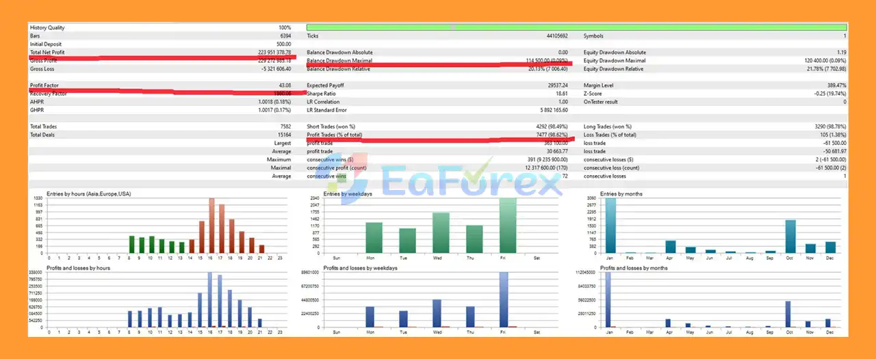
Task: Click the Entries by hours chart title
Action: point(89,194)
